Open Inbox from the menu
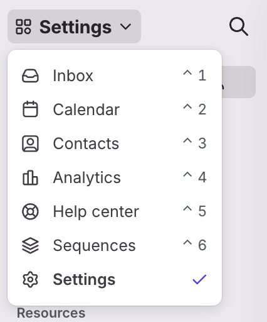This screenshot has width=267, height=322. 115,75
